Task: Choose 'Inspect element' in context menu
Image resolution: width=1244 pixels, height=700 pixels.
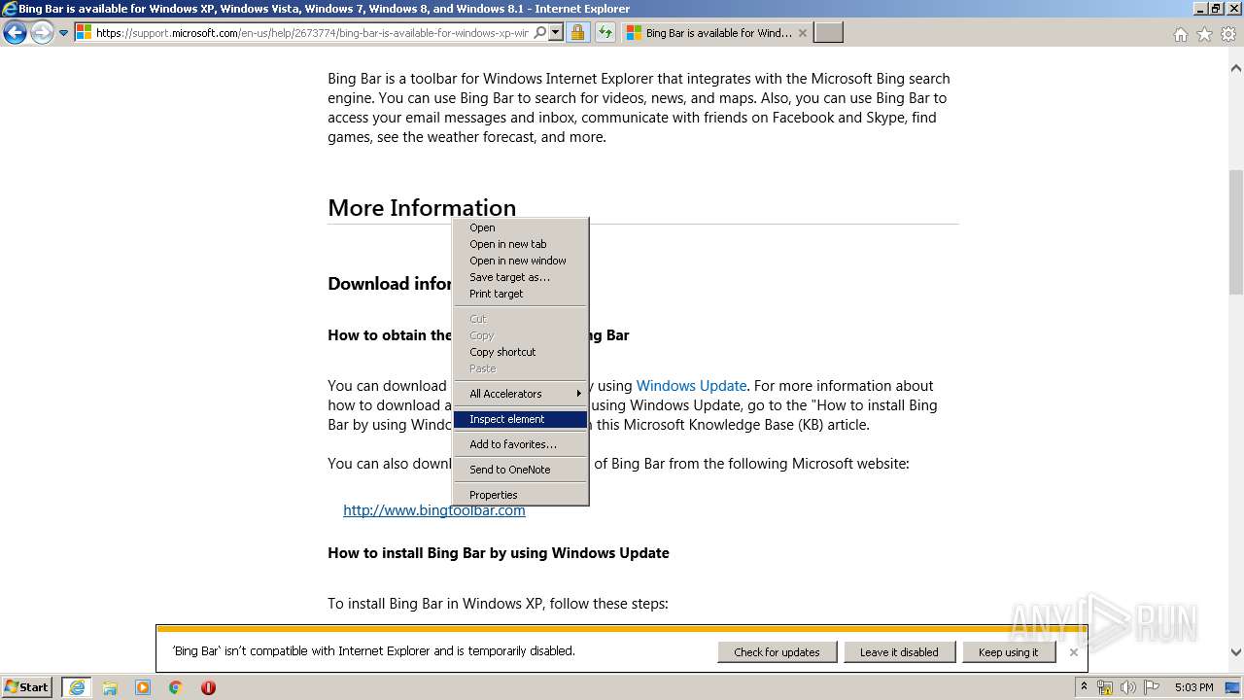Action: click(521, 419)
